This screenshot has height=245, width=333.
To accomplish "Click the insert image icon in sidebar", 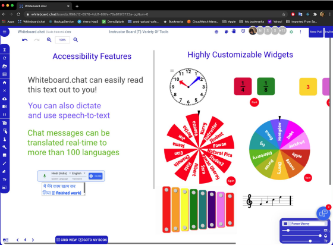I will point(5,155).
